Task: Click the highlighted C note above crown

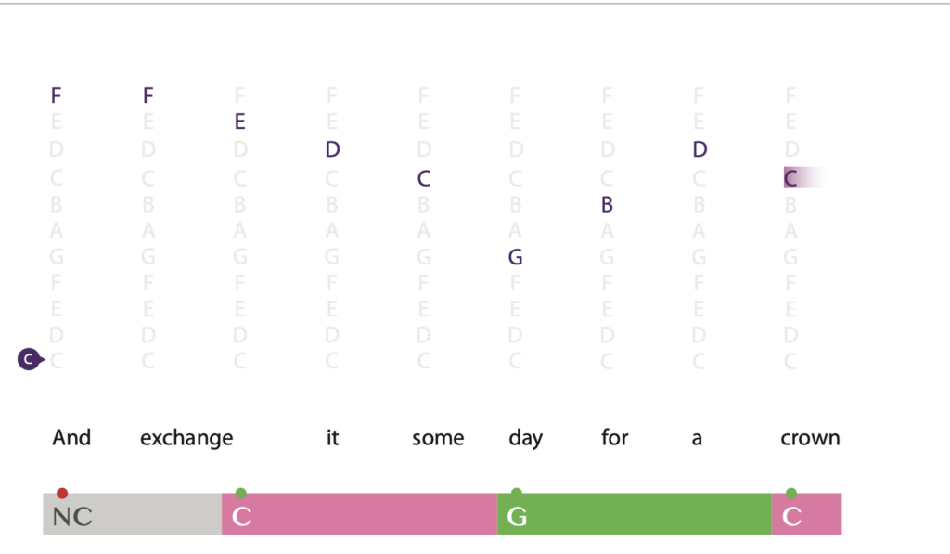Action: point(790,178)
